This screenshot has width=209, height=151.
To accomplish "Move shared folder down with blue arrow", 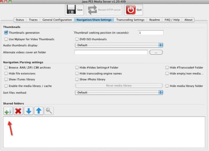I will [29, 111].
